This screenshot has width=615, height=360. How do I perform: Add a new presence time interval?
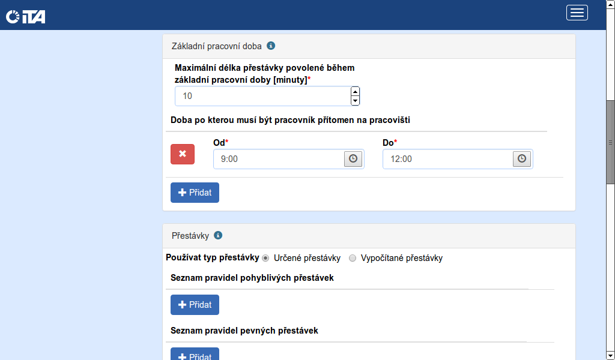195,193
